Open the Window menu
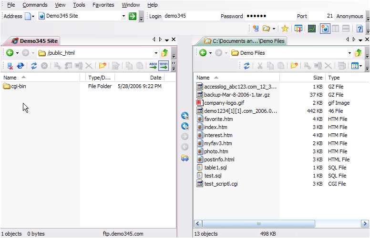Image resolution: width=370 pixels, height=238 pixels. (x=131, y=5)
